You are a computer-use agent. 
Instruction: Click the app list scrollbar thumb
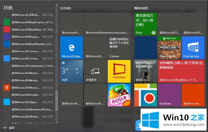pos(57,101)
